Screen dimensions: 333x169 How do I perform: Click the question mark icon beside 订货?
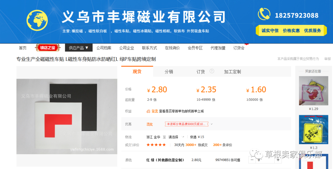212,71
